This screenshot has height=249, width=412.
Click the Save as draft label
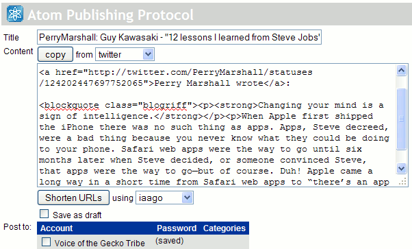pos(77,215)
